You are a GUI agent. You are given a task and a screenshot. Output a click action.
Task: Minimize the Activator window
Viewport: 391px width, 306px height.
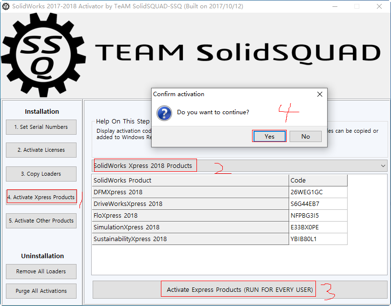pyautogui.click(x=335, y=6)
